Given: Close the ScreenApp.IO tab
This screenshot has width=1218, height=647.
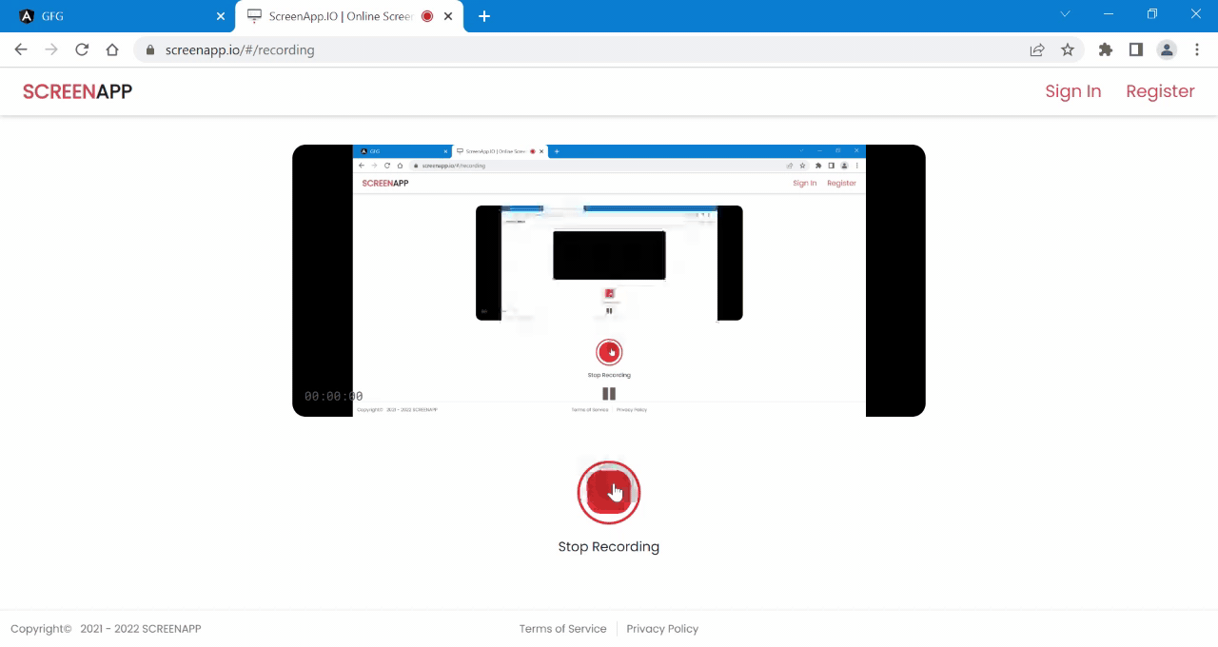Looking at the screenshot, I should click(x=448, y=16).
